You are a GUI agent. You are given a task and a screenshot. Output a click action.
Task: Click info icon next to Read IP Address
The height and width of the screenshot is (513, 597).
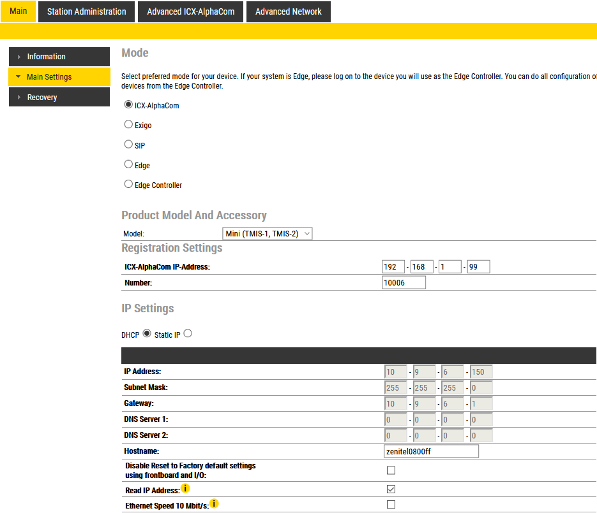coord(185,489)
